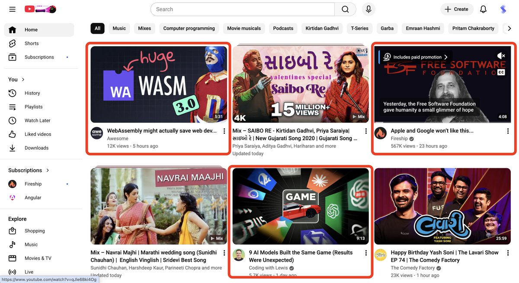This screenshot has width=519, height=283.
Task: Open The Comedy Factory avatar
Action: [x=381, y=255]
